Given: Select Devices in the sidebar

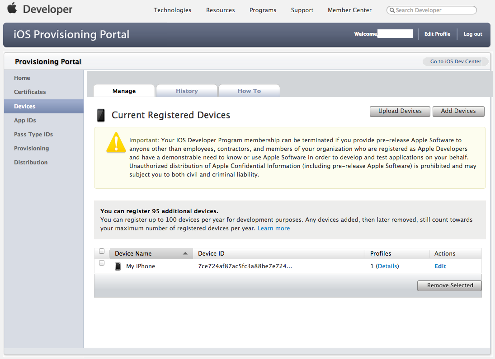Looking at the screenshot, I should pyautogui.click(x=44, y=106).
